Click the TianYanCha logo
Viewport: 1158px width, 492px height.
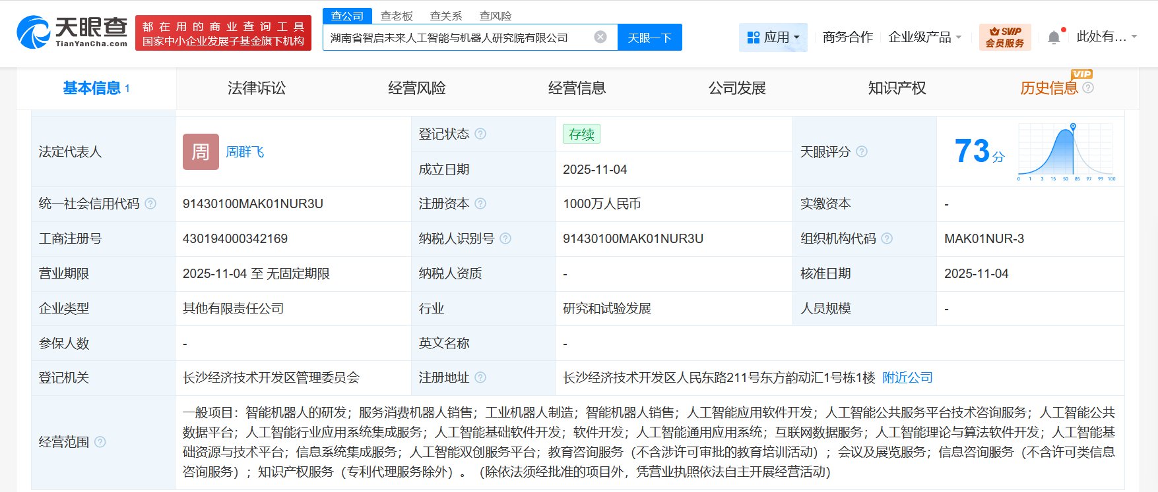click(x=73, y=32)
